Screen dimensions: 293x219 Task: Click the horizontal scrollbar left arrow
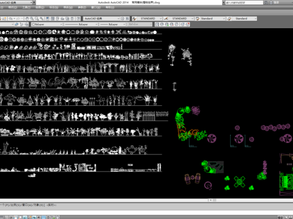click(211, 200)
